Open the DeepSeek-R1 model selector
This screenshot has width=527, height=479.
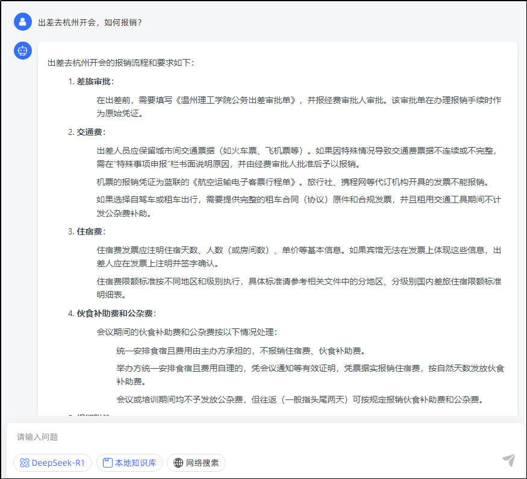(x=52, y=463)
